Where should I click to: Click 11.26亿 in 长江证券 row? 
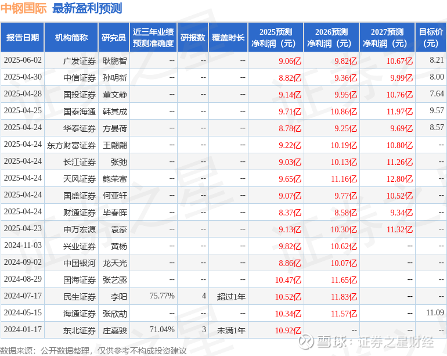click(399, 162)
